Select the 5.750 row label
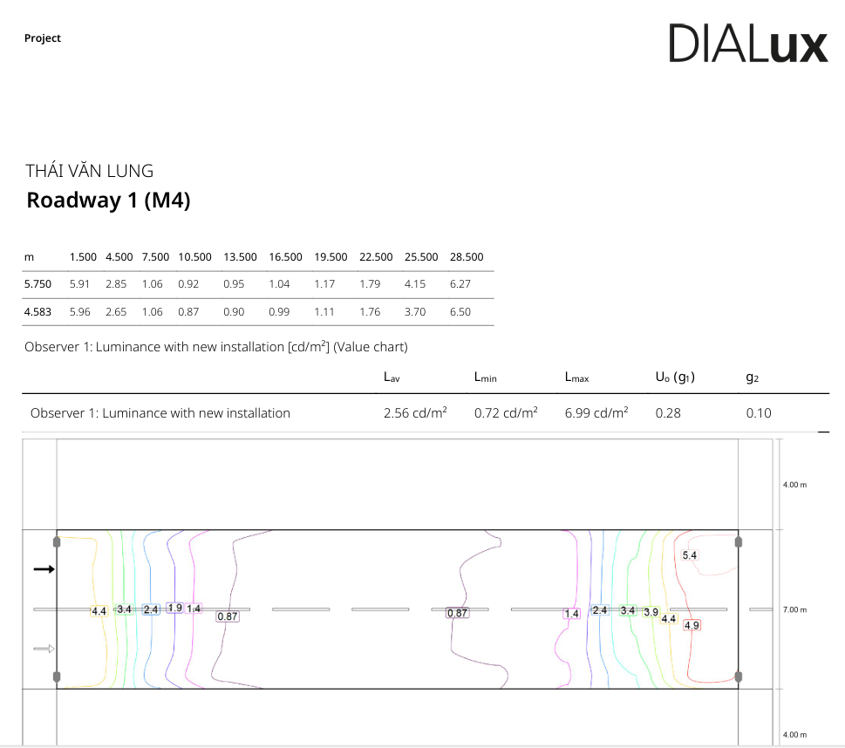The image size is (845, 748). pos(37,284)
